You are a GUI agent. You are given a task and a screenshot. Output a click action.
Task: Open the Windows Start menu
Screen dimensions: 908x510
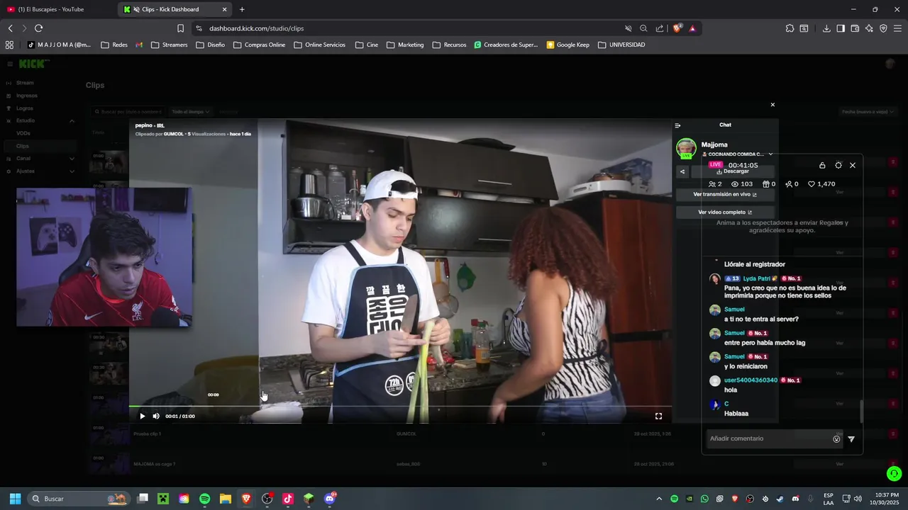(15, 499)
